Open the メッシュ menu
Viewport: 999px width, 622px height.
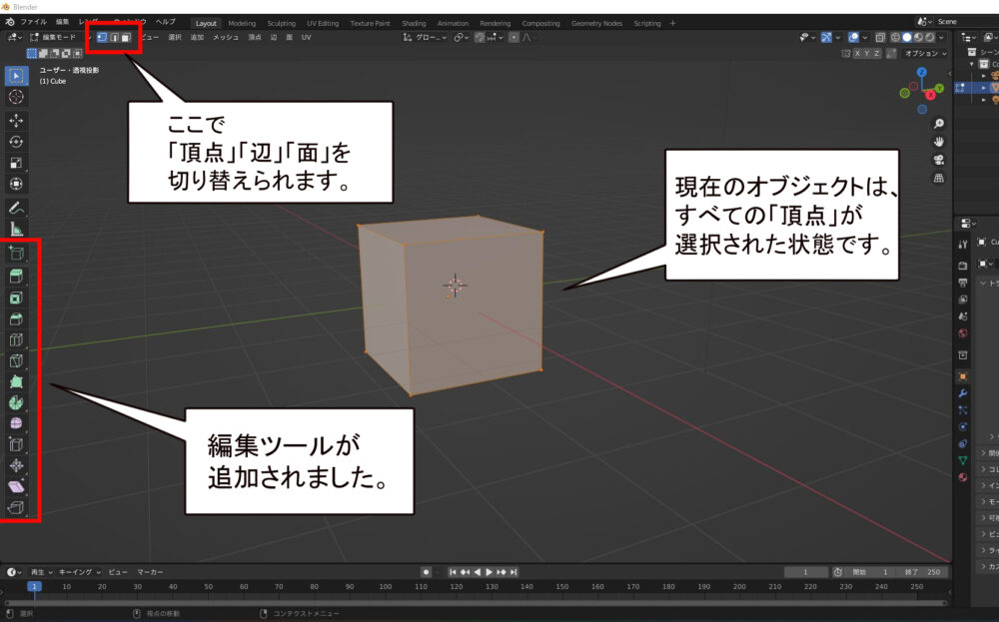(x=226, y=38)
